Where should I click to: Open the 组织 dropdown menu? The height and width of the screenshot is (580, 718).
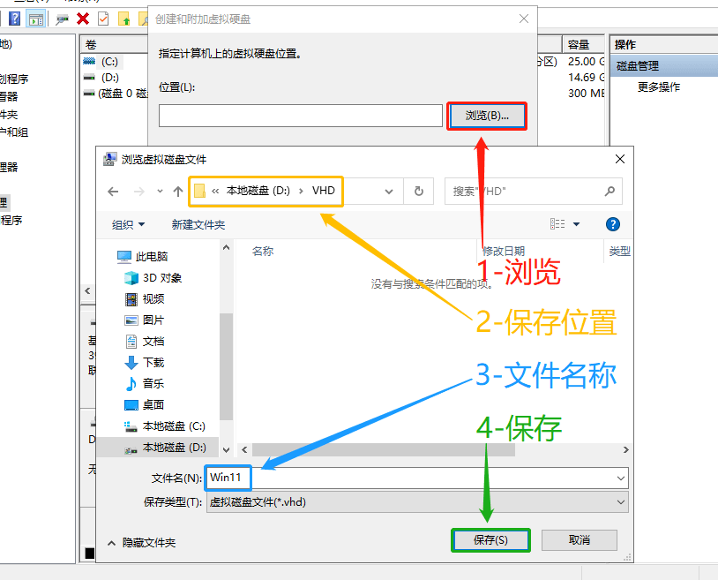click(x=129, y=225)
